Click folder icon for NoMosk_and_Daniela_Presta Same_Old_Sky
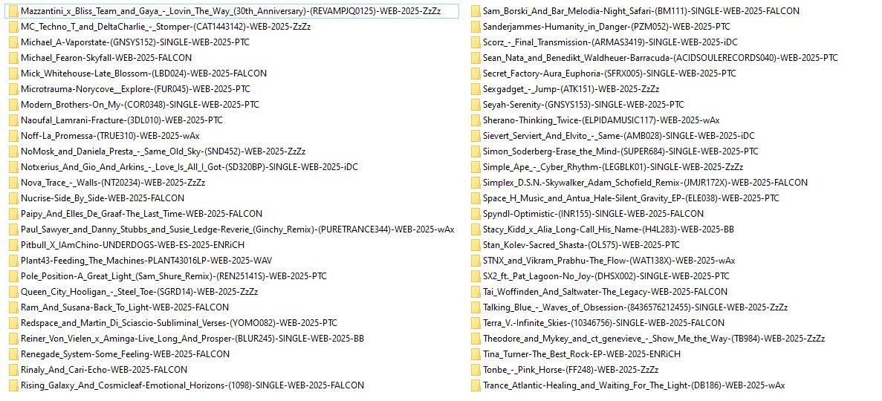The image size is (882, 401). 13,151
